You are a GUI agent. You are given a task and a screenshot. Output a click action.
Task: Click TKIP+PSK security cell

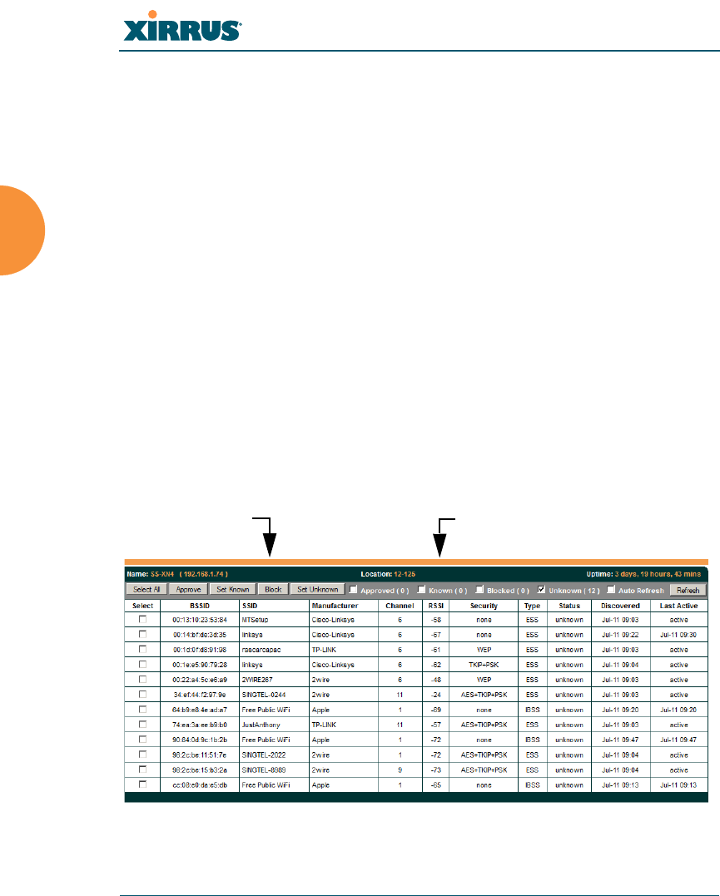pos(484,666)
